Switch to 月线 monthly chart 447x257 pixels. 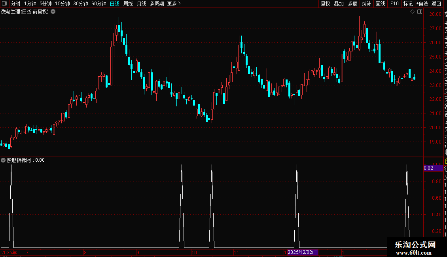coord(141,4)
